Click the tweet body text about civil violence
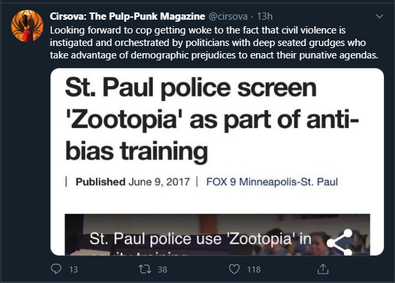 pyautogui.click(x=214, y=43)
